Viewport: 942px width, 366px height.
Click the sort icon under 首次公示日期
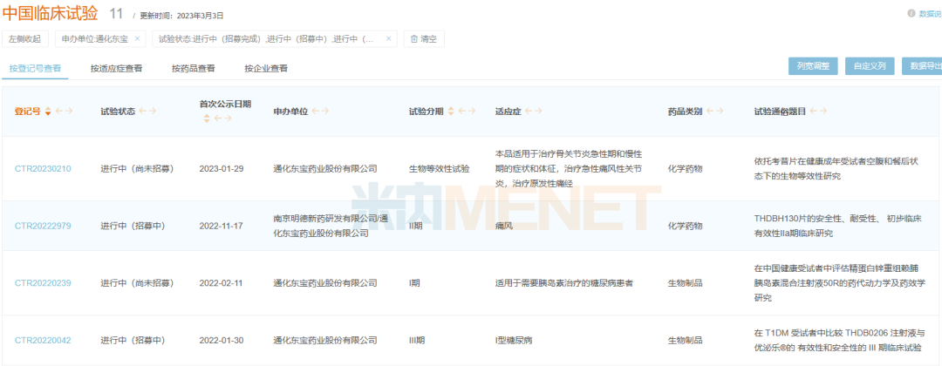point(207,119)
